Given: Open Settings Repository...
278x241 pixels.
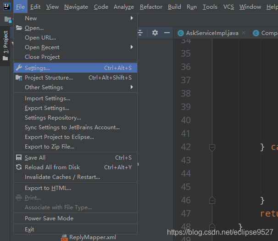Looking at the screenshot, I should [75, 118].
